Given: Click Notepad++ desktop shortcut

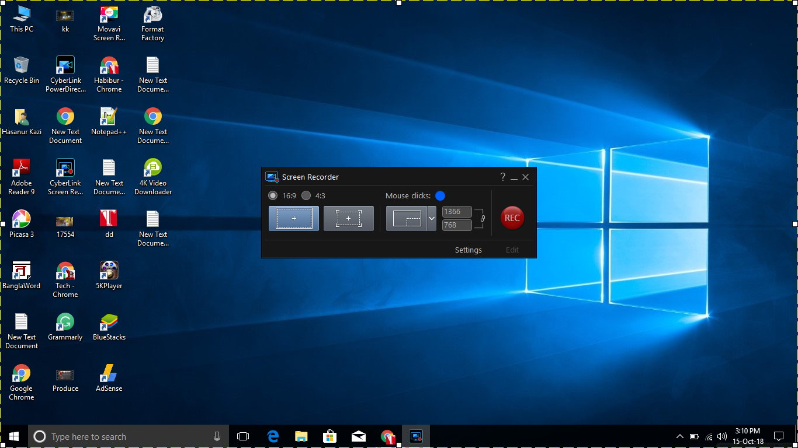Looking at the screenshot, I should pyautogui.click(x=109, y=117).
